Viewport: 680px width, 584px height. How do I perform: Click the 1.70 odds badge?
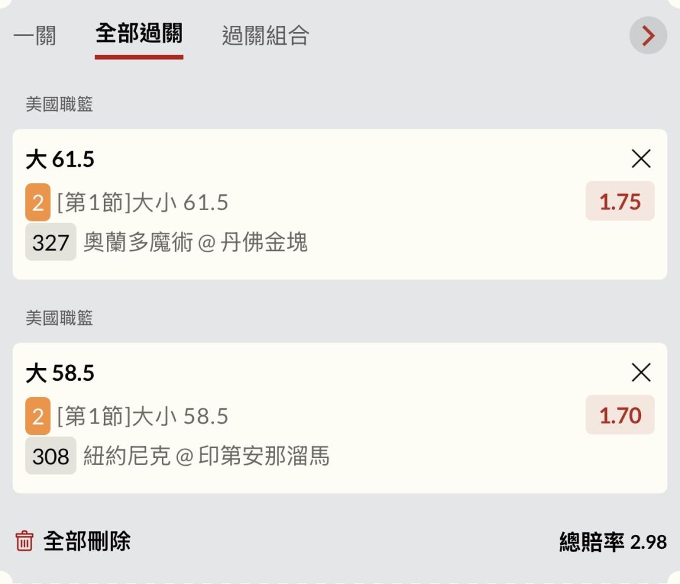[620, 415]
